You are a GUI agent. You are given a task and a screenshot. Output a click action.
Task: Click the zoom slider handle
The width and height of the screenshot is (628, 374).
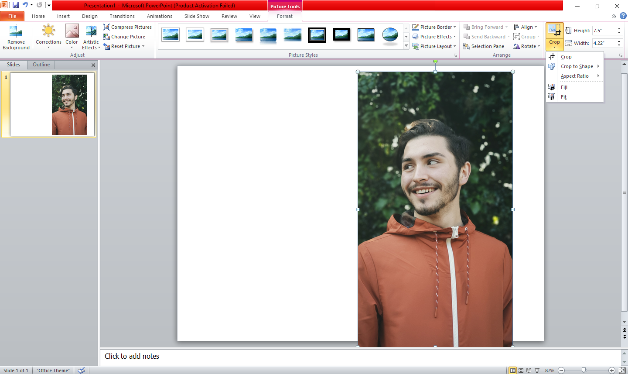tap(584, 371)
